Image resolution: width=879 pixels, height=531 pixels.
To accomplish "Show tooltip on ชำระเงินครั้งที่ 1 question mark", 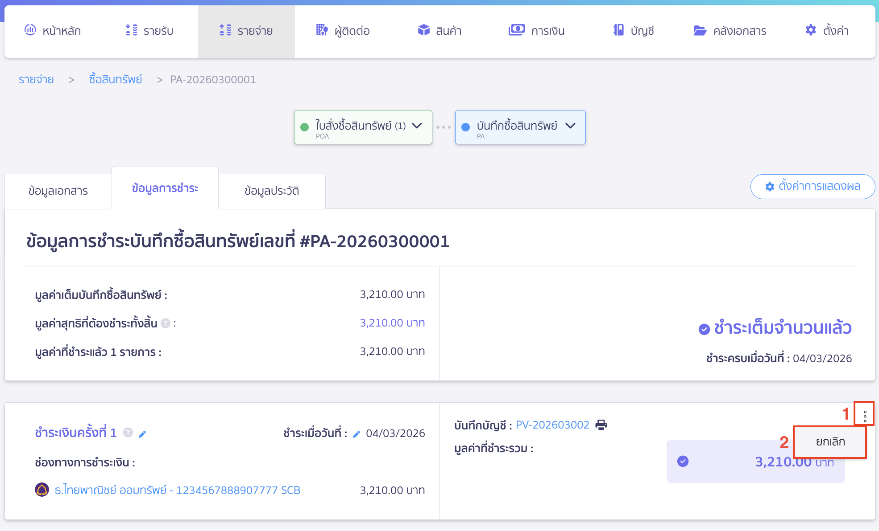I will click(x=128, y=433).
